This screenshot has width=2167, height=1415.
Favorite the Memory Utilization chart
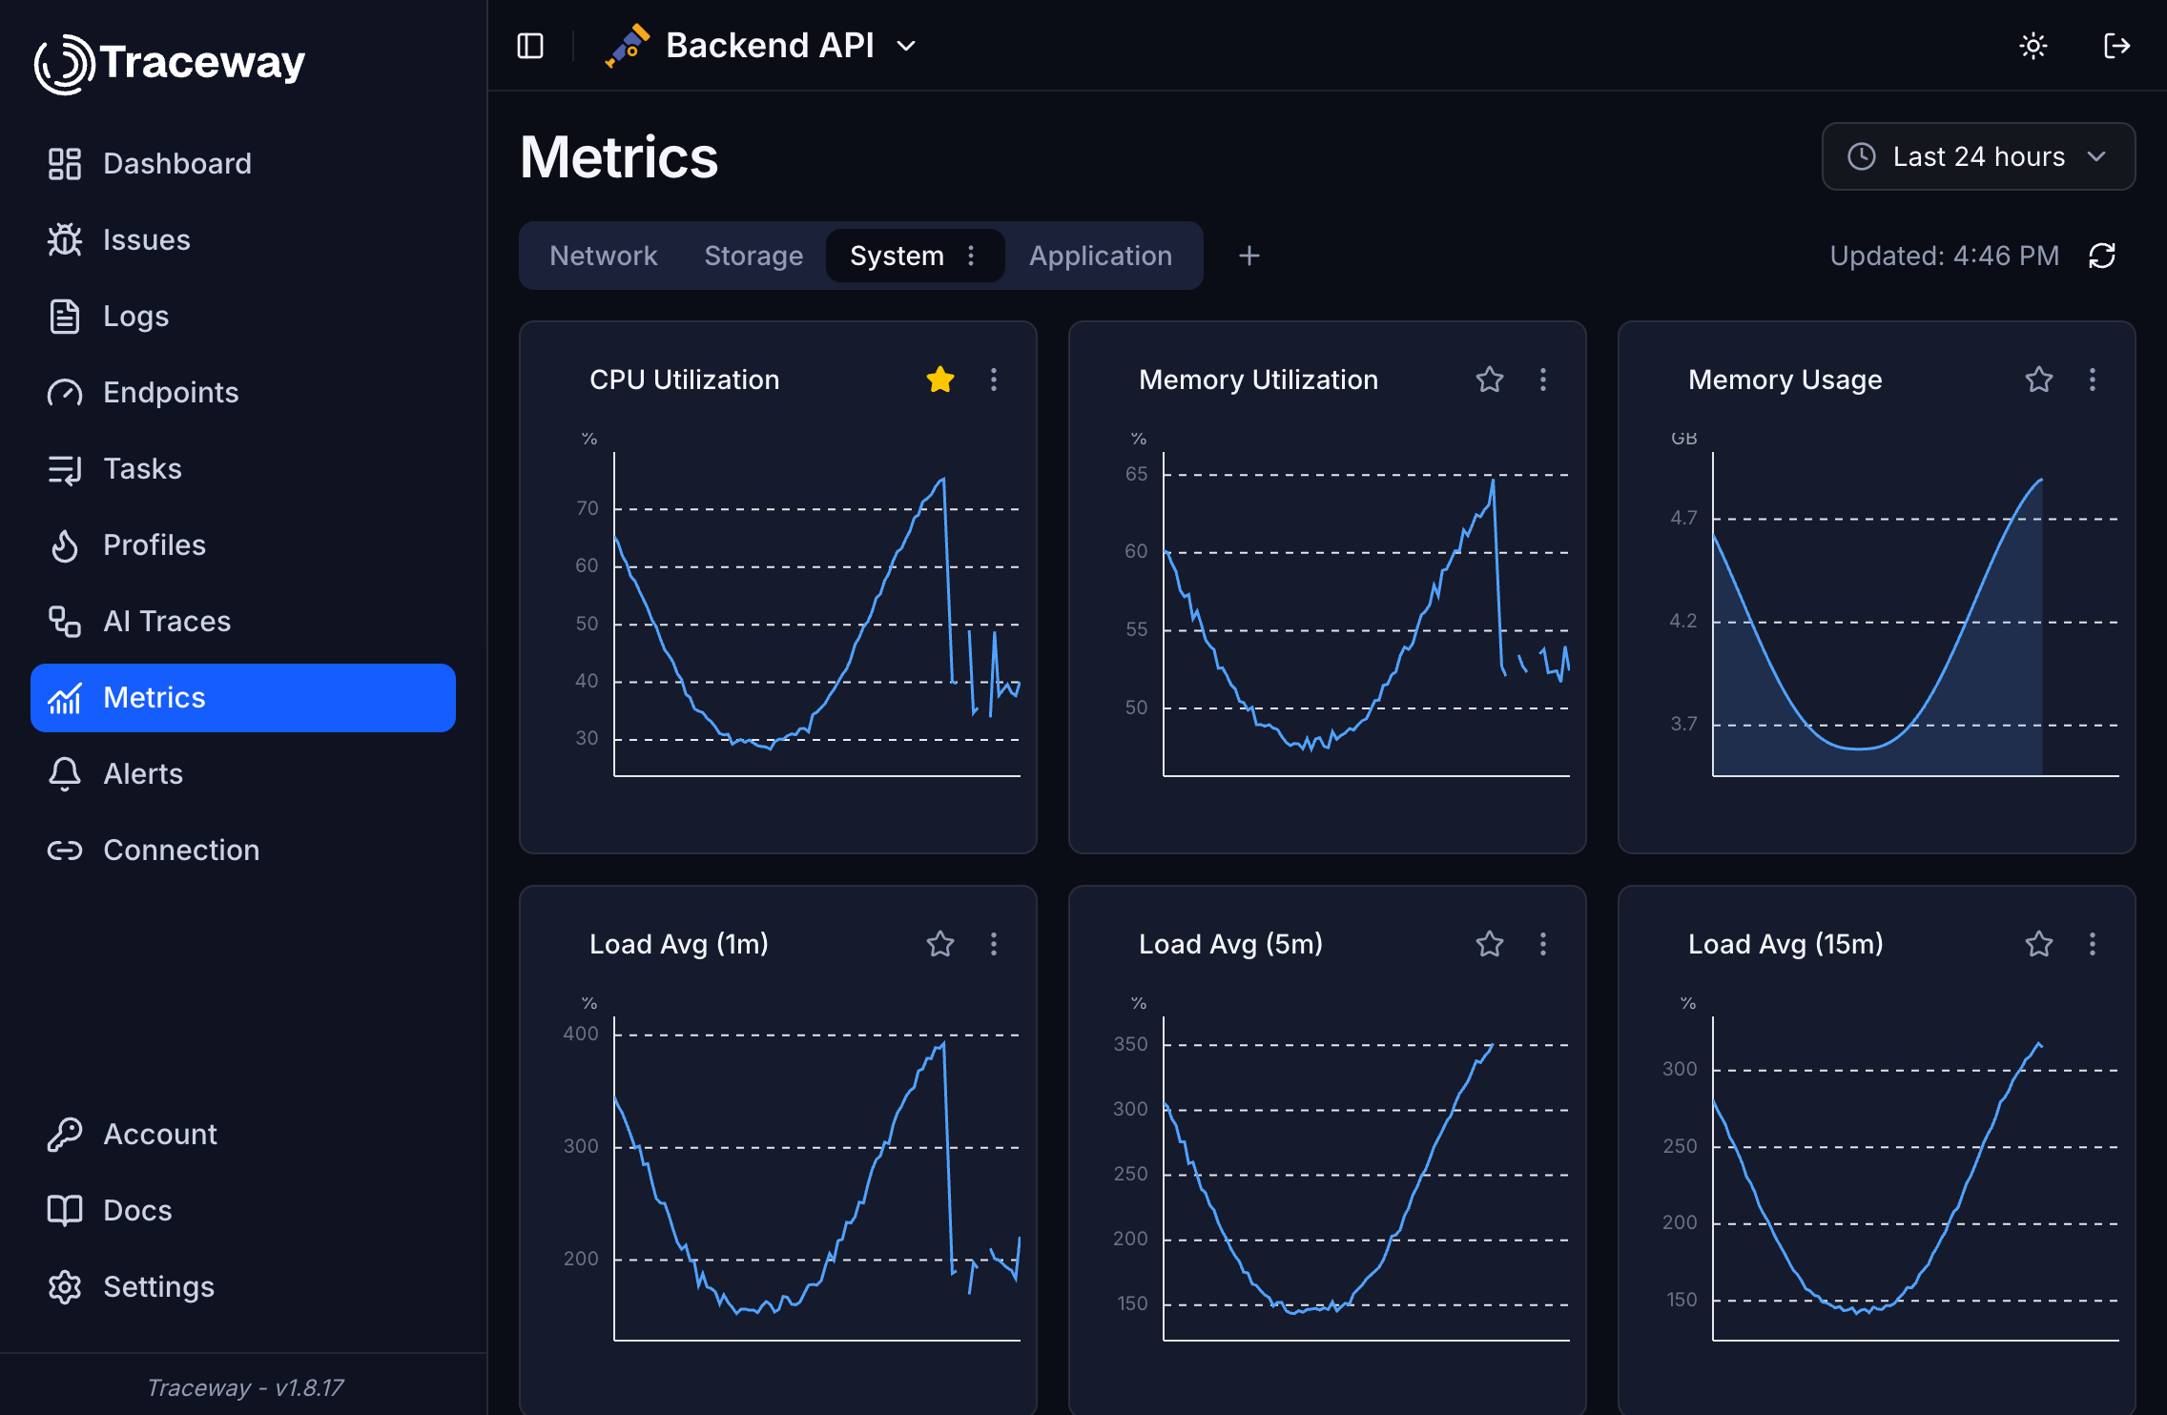pos(1490,379)
